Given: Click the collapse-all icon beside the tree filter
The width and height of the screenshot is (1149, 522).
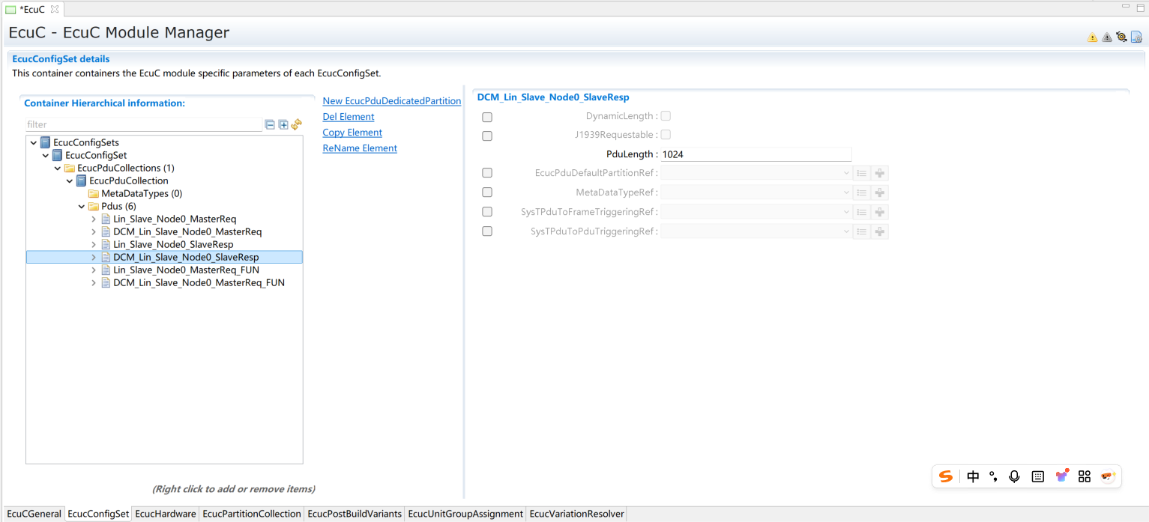Looking at the screenshot, I should point(270,125).
